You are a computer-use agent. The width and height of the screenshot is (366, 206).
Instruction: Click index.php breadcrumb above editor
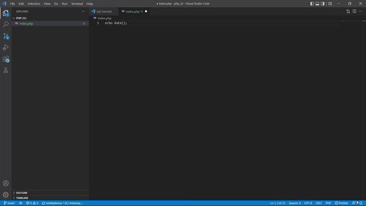coord(104,18)
